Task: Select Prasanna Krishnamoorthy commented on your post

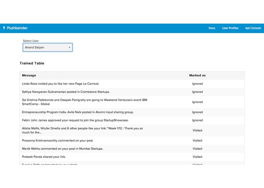Action: coord(58,140)
